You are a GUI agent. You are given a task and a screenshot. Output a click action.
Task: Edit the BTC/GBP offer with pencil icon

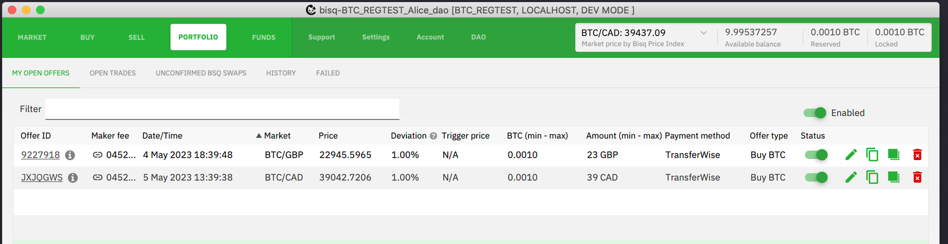click(x=851, y=155)
